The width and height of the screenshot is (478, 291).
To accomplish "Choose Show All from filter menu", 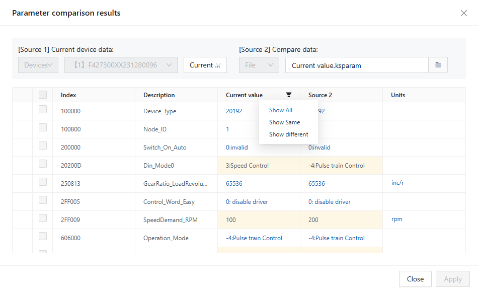I will [x=280, y=110].
